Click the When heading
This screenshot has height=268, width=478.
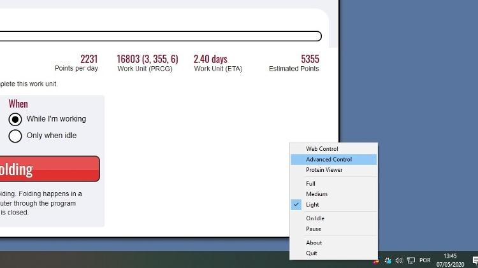tap(18, 104)
